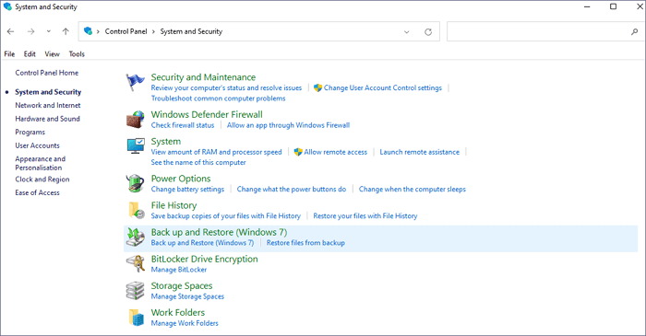Image resolution: width=646 pixels, height=336 pixels.
Task: Go forward with the right arrow button
Action: (x=30, y=31)
